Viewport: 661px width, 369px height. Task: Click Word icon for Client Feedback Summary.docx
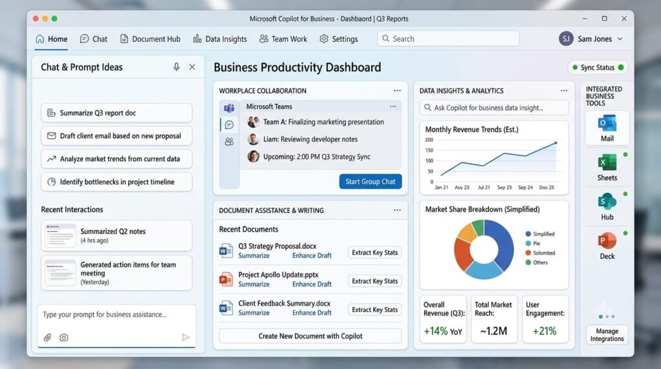click(226, 308)
